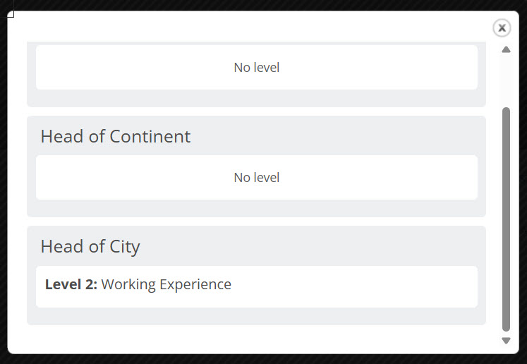Click the bold "Level 2:" label
This screenshot has height=364, width=527.
(x=71, y=284)
